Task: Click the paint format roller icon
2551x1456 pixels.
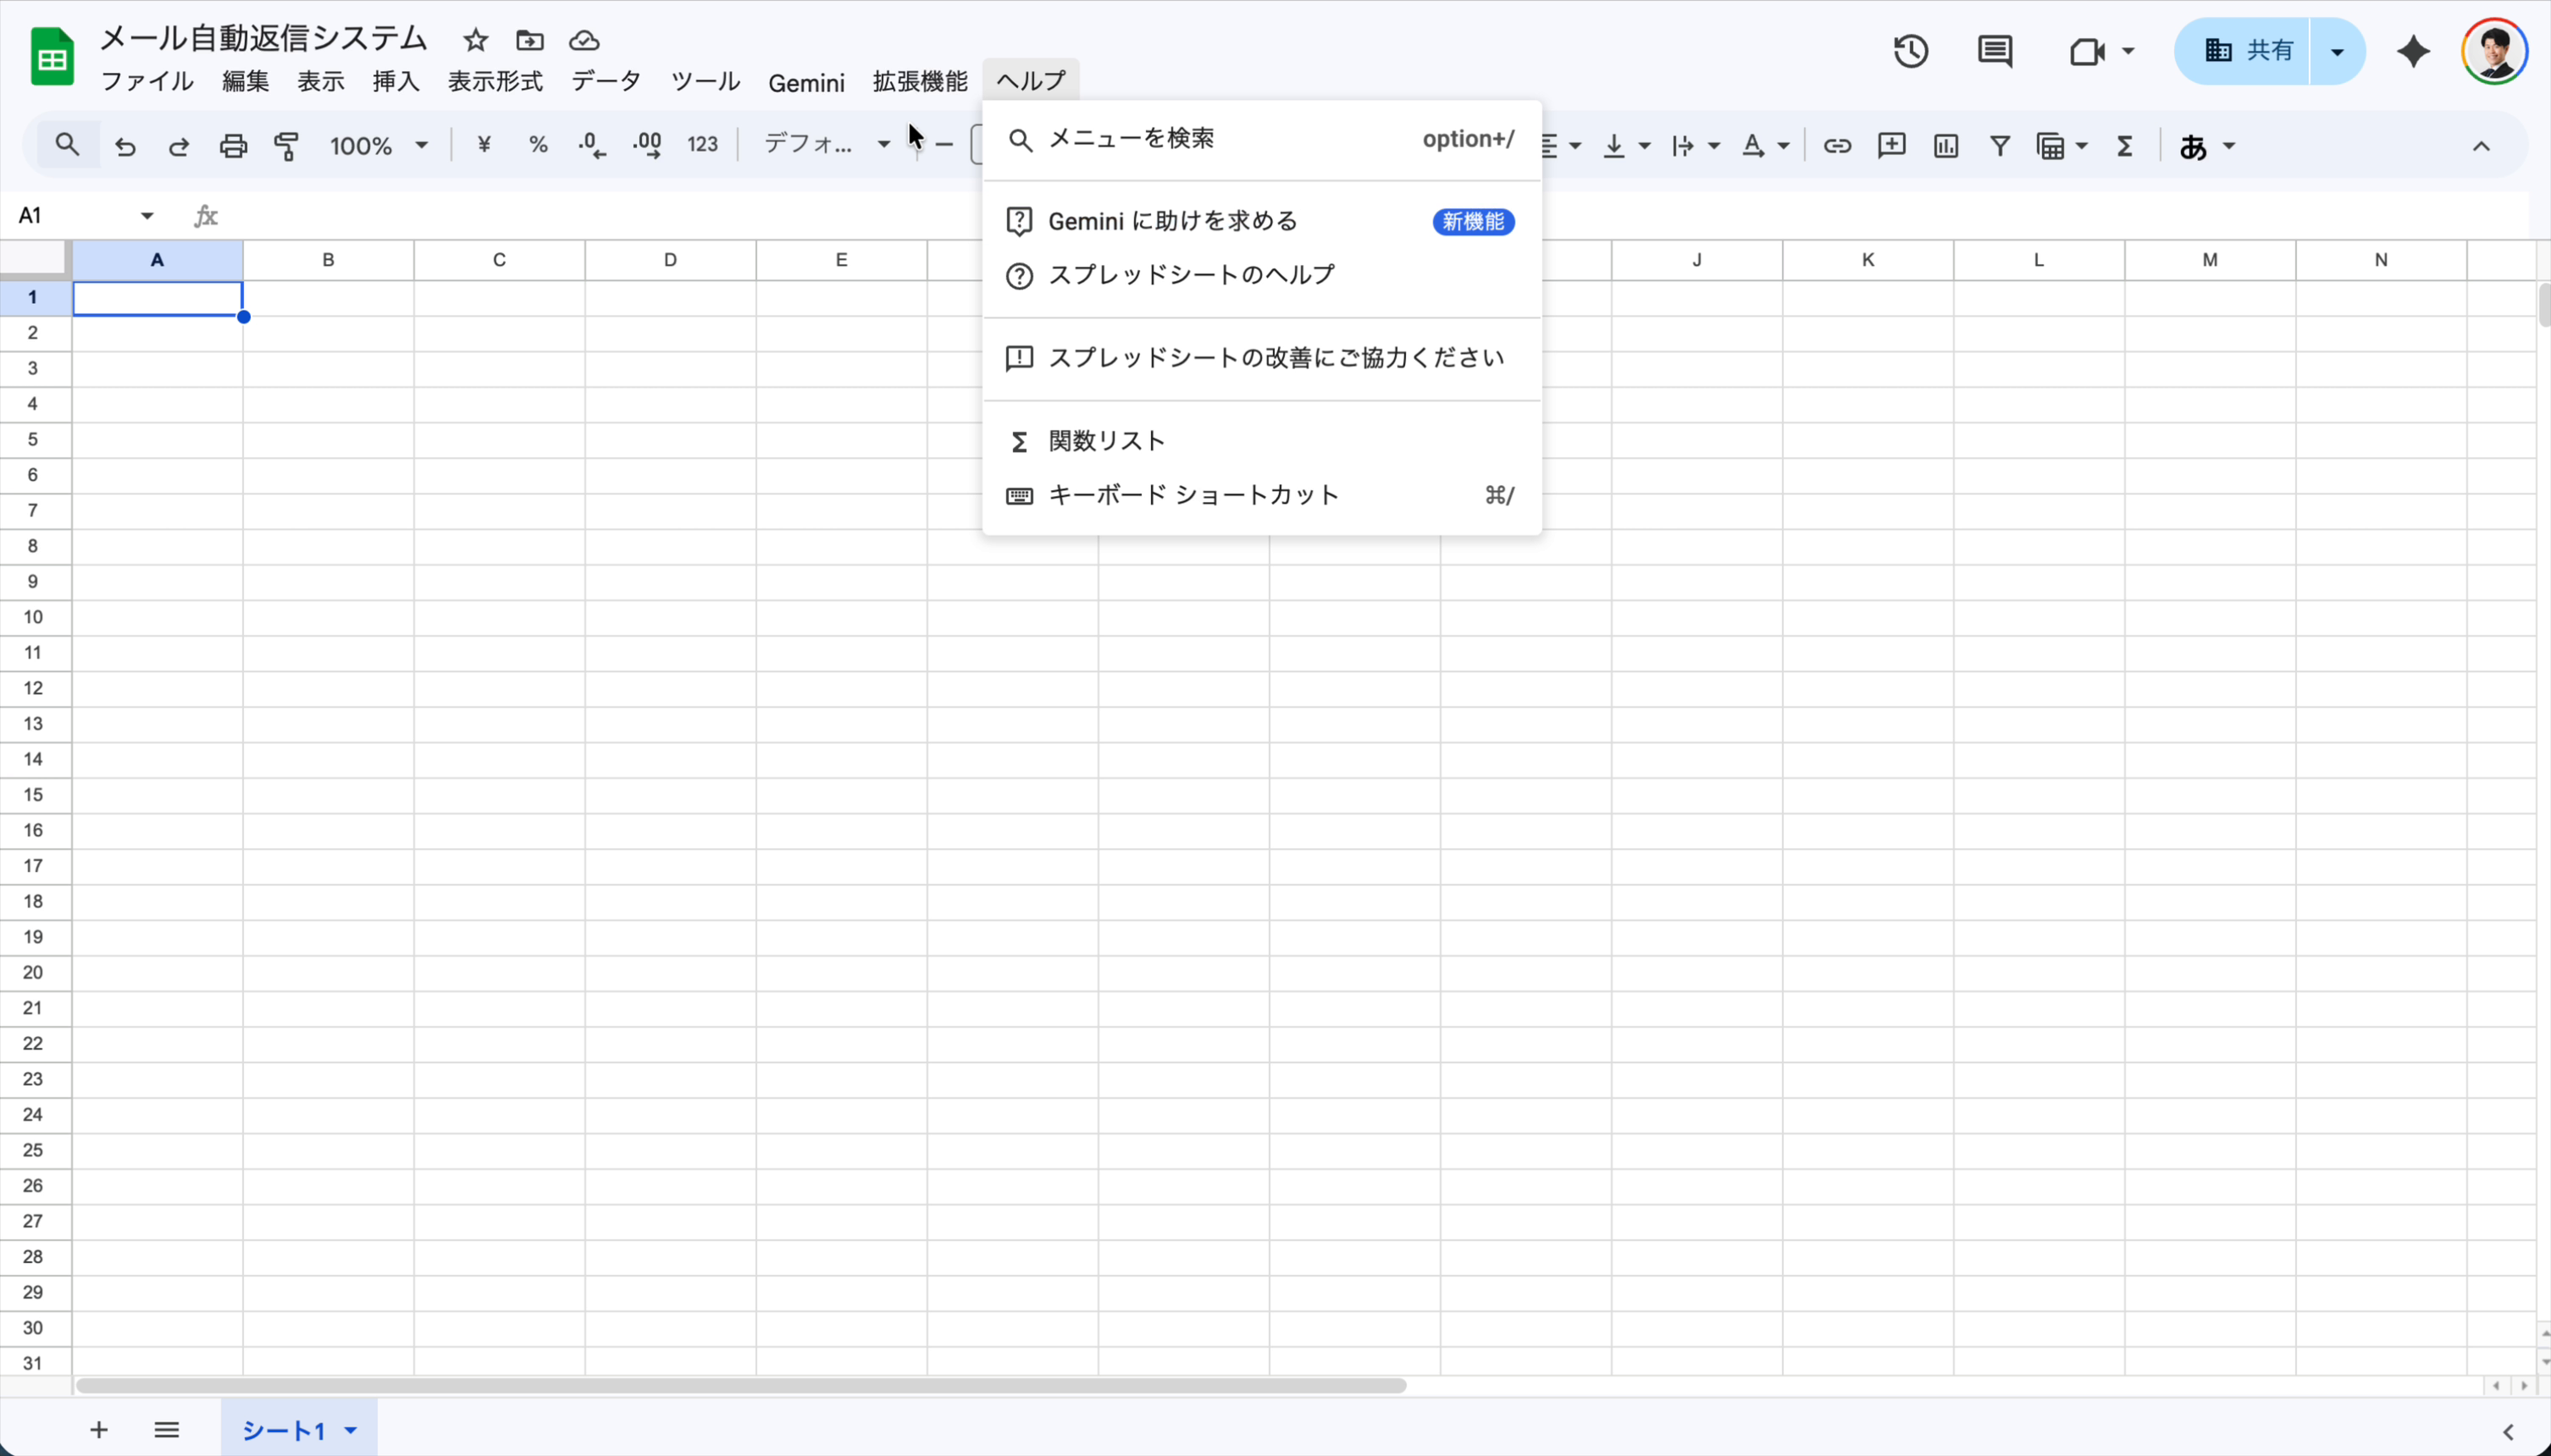Action: (x=287, y=146)
